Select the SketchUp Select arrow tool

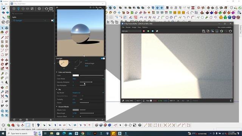(2, 28)
